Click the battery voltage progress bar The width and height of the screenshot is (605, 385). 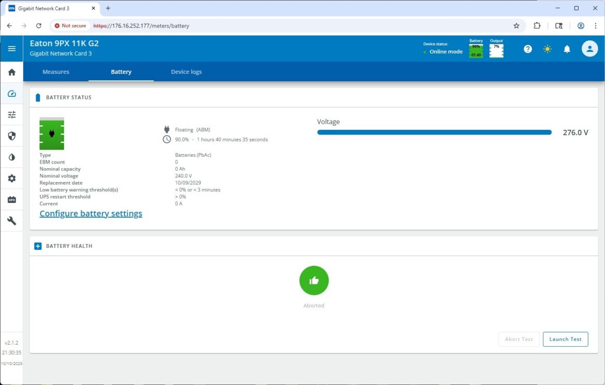pos(434,132)
